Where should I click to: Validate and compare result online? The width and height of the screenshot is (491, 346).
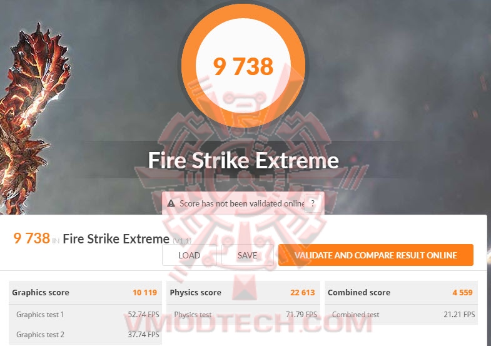[376, 255]
